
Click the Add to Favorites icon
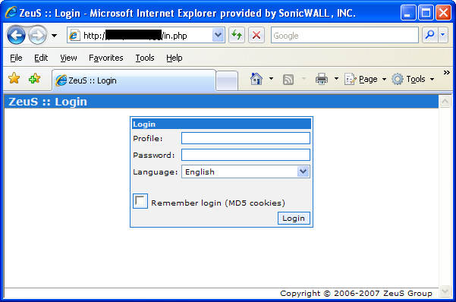click(34, 79)
